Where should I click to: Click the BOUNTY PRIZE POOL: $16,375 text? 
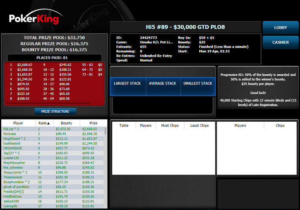tap(54, 50)
